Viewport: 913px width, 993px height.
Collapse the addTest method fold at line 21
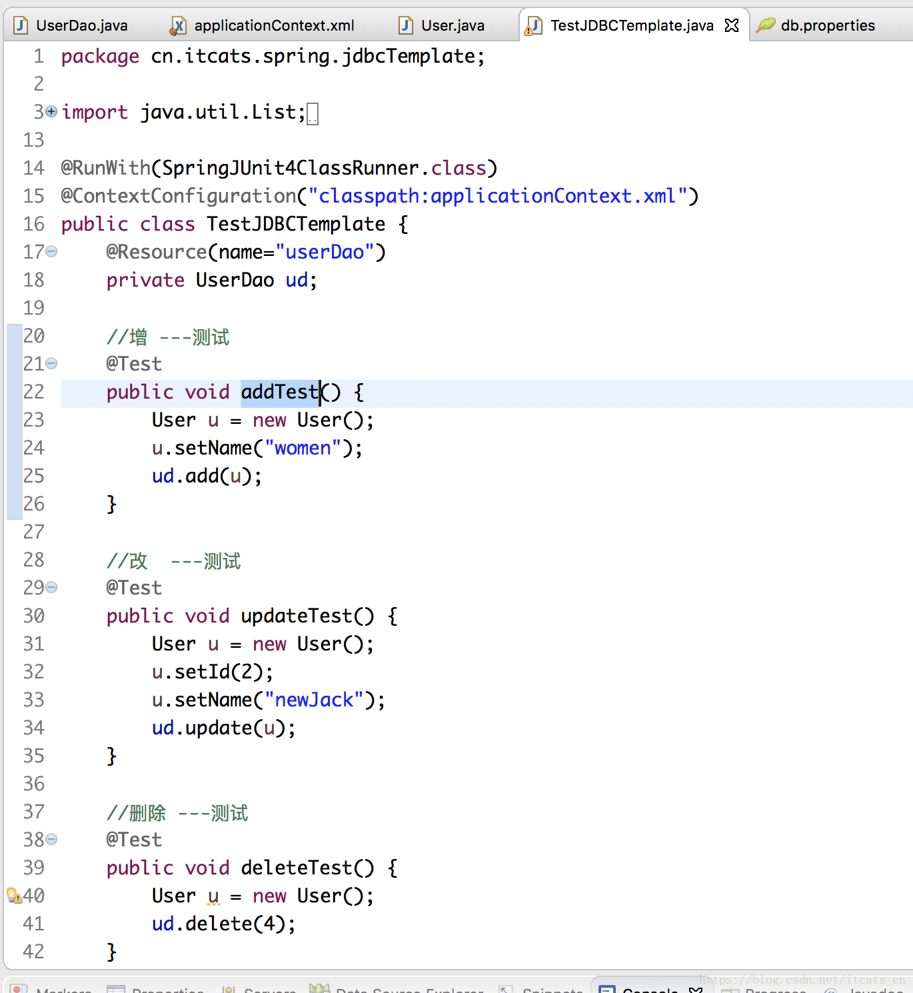51,363
